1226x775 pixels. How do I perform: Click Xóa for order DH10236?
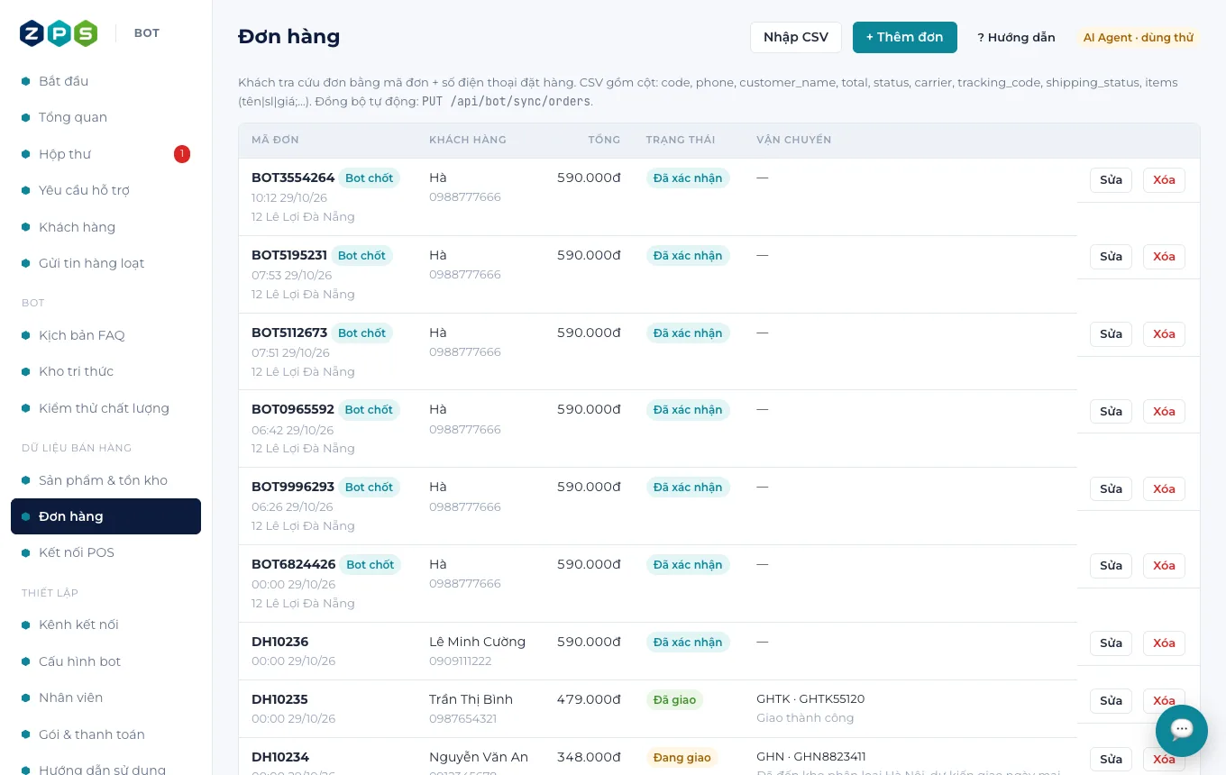click(1164, 643)
